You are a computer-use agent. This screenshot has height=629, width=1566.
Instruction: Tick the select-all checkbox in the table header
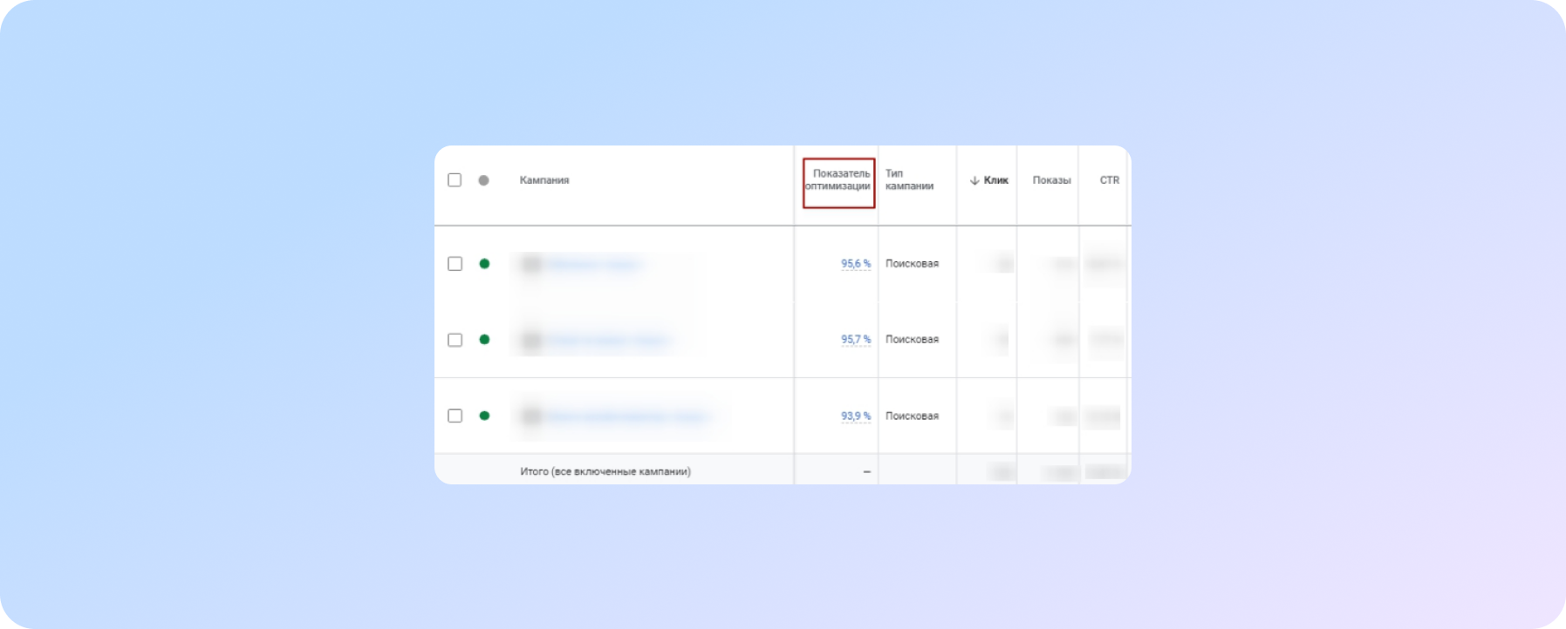[x=455, y=180]
